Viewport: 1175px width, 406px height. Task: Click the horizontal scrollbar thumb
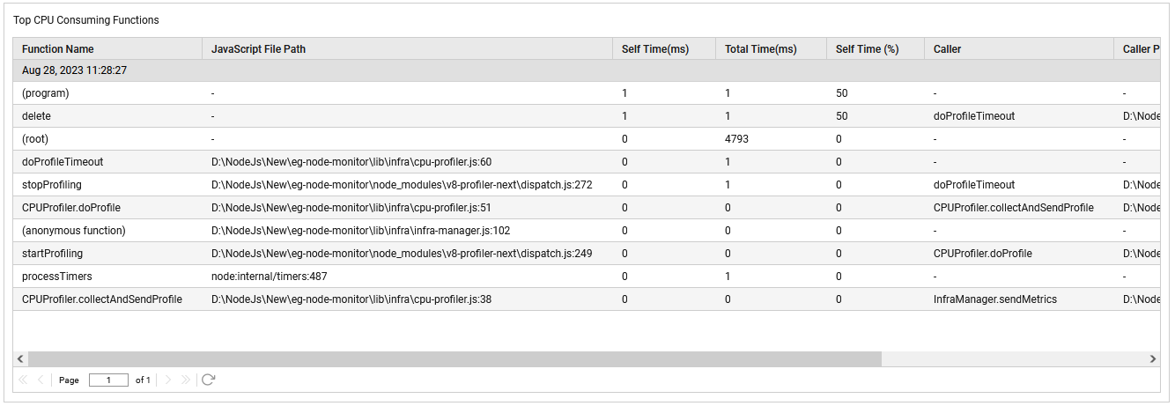pyautogui.click(x=454, y=359)
